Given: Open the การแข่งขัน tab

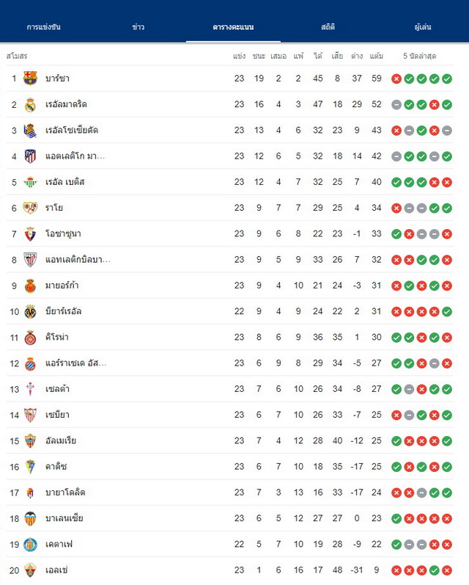Looking at the screenshot, I should [43, 27].
